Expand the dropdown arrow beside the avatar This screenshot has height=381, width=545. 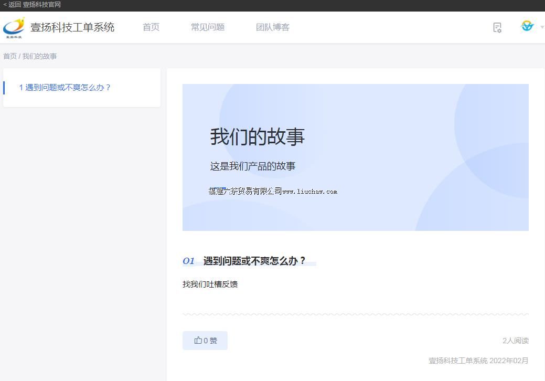point(542,27)
